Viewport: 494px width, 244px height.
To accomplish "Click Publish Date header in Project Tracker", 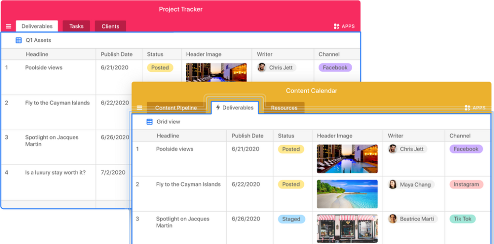I will pyautogui.click(x=117, y=54).
